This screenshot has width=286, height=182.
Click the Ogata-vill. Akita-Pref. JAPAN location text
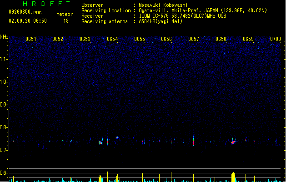(x=203, y=10)
